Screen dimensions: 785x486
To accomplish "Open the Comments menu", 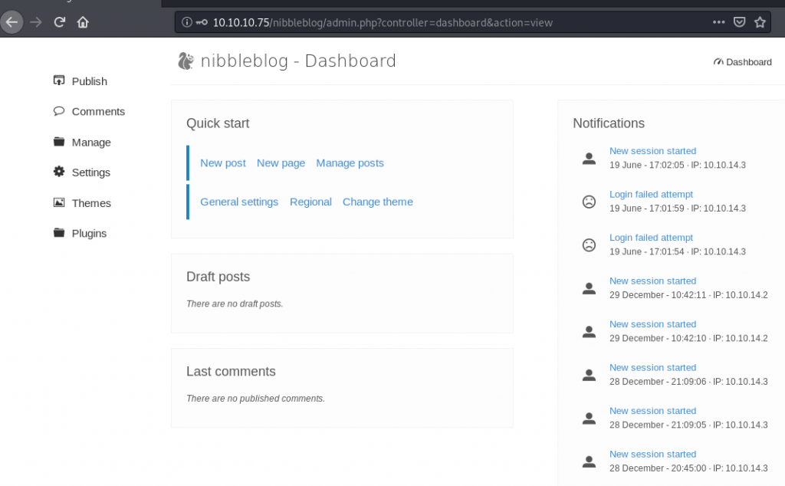I will [x=98, y=112].
